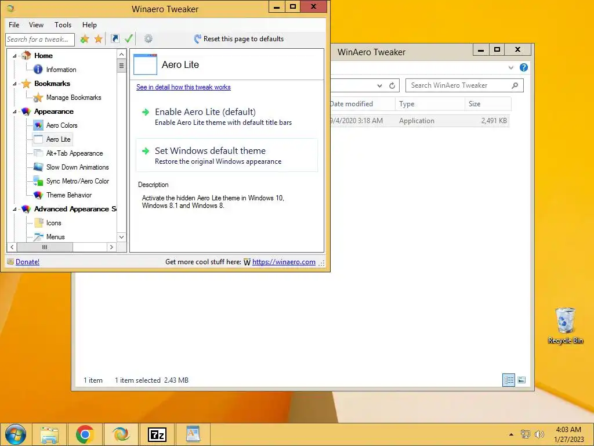Click the Bookmarks star icon in tree

click(26, 84)
